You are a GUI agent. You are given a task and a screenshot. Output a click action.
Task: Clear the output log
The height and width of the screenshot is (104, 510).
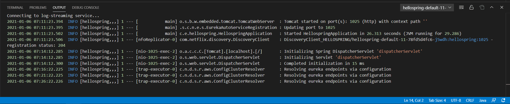click(461, 8)
